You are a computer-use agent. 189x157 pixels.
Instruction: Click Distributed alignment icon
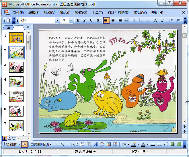[126, 20]
